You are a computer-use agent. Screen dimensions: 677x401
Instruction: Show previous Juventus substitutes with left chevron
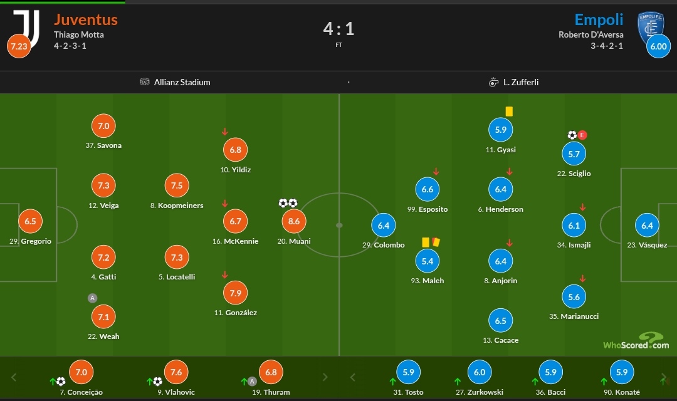click(x=14, y=377)
